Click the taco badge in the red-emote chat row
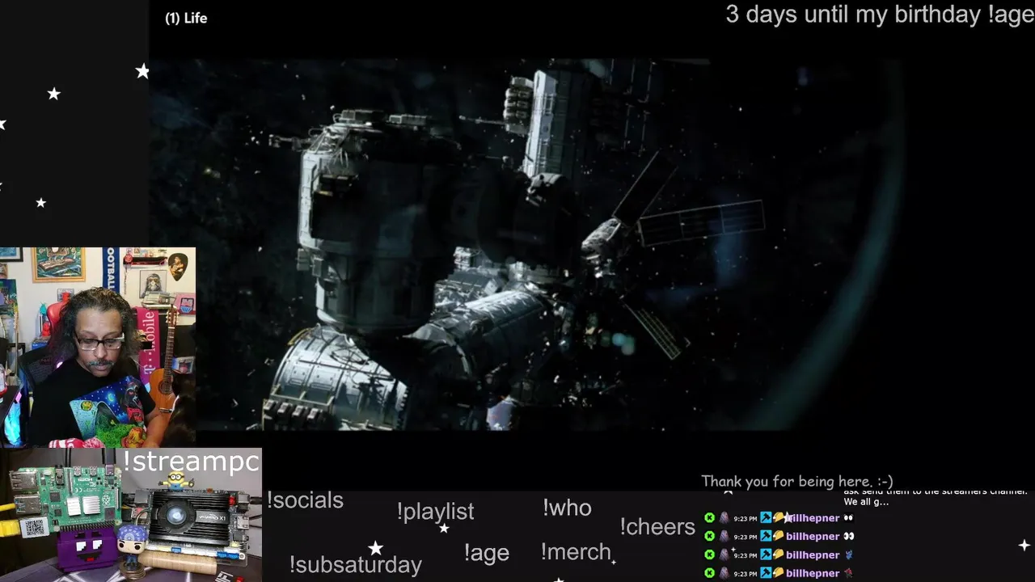This screenshot has width=1035, height=582. coord(779,573)
